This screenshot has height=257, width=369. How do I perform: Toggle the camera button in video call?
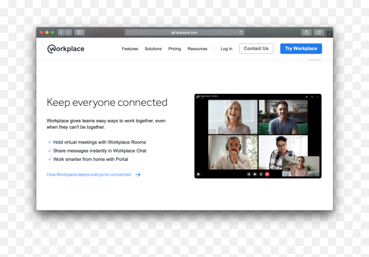click(255, 174)
